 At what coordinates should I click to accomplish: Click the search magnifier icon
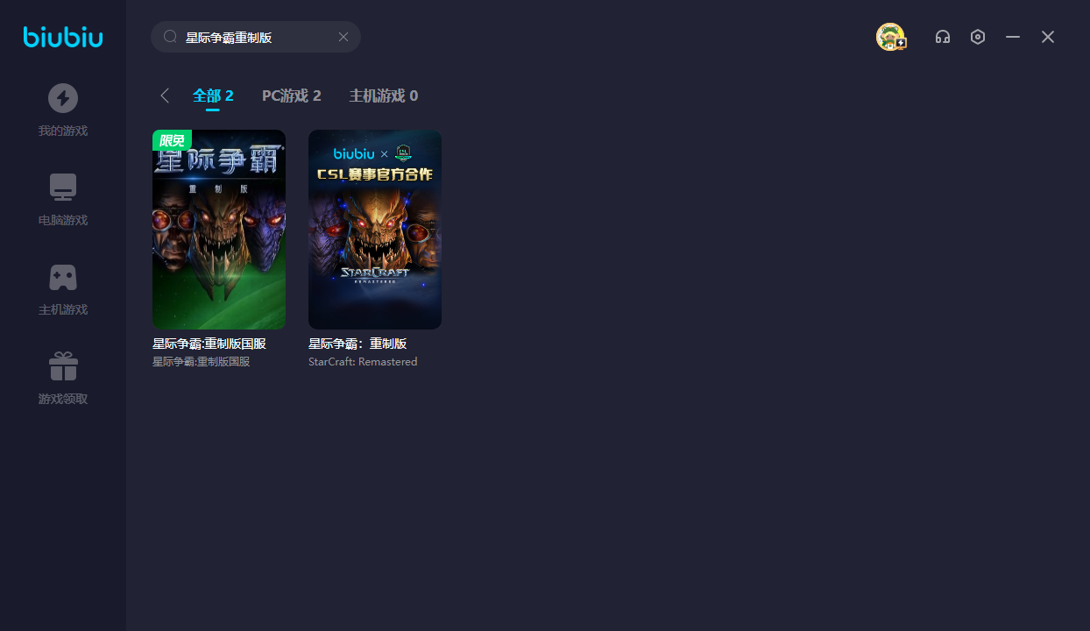pos(171,37)
